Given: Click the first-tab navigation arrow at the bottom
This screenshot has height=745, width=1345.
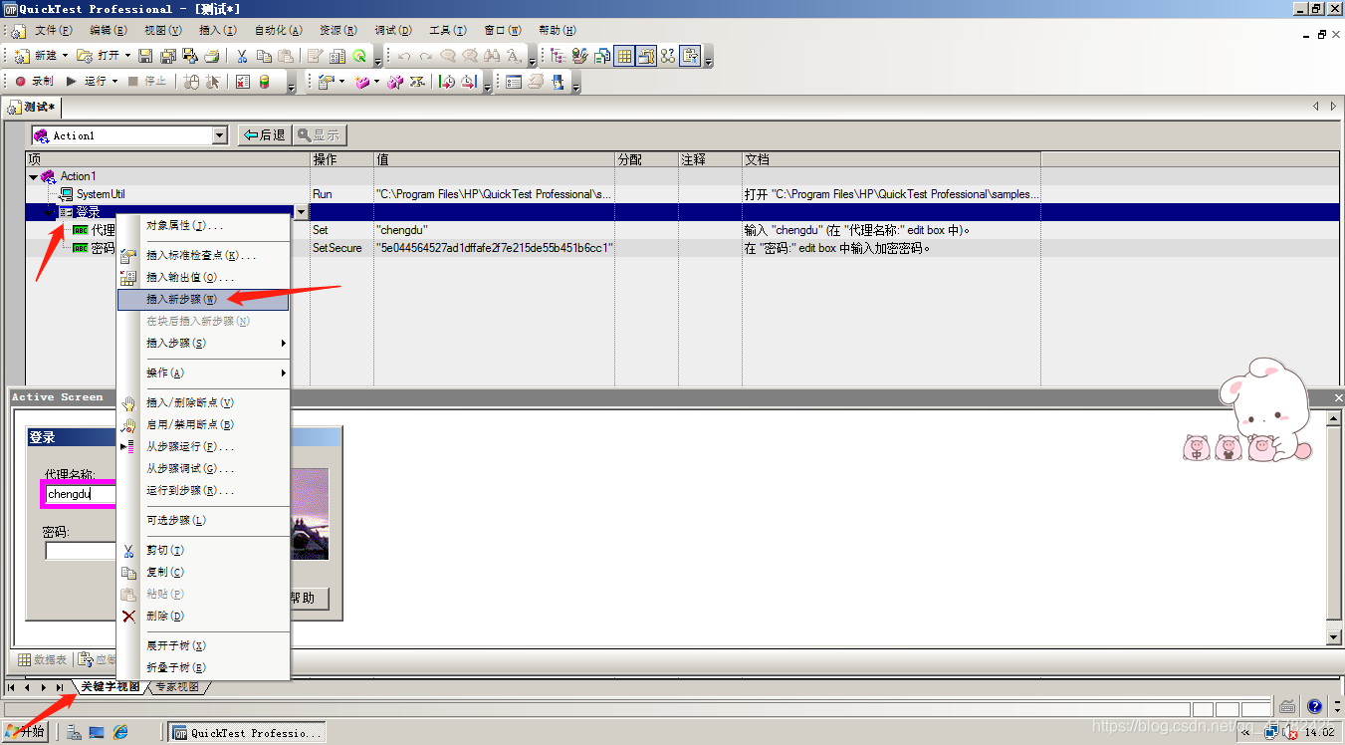Looking at the screenshot, I should (x=12, y=687).
